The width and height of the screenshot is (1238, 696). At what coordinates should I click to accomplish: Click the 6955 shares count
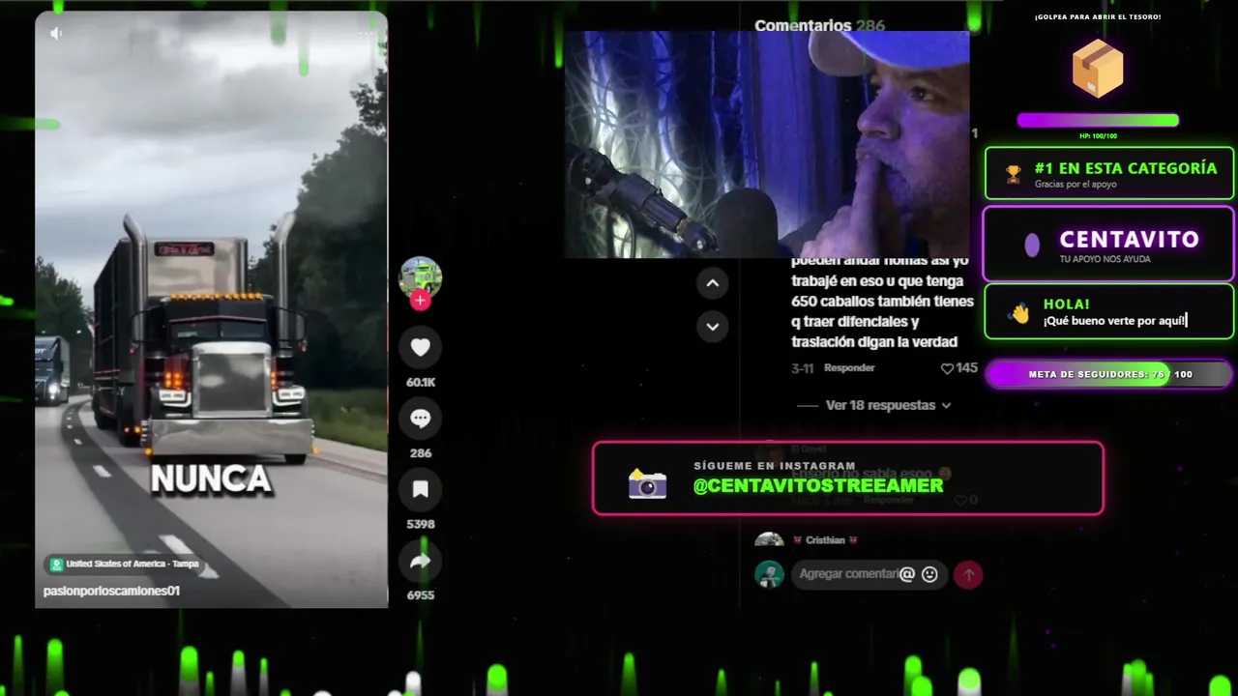pos(421,595)
